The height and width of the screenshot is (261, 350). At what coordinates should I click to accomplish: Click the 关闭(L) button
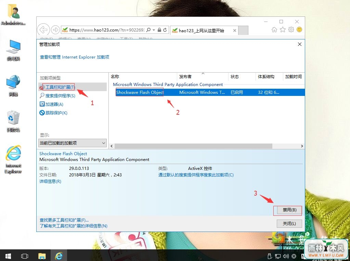(289, 223)
